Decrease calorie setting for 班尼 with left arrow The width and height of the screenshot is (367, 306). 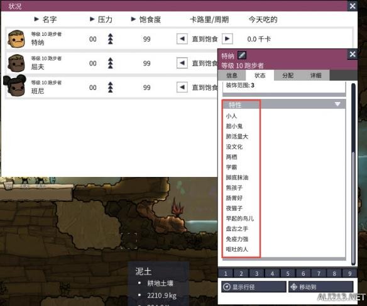point(182,88)
